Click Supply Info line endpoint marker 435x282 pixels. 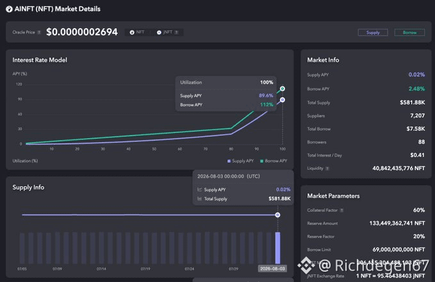pyautogui.click(x=277, y=215)
